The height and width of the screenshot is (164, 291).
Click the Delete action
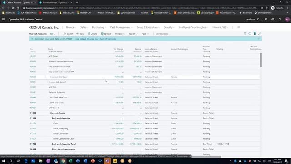92,34
